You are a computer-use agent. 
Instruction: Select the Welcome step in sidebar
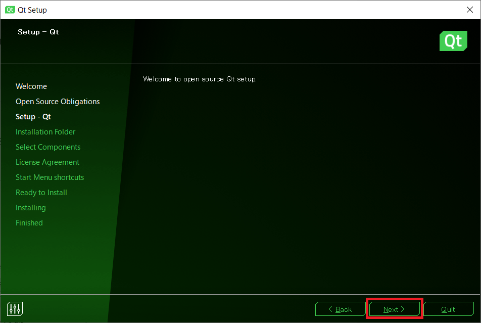coord(31,86)
